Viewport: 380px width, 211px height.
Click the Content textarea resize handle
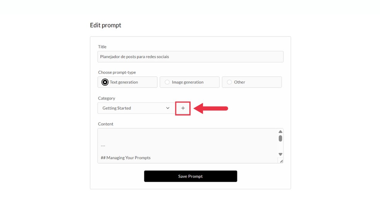tap(281, 161)
